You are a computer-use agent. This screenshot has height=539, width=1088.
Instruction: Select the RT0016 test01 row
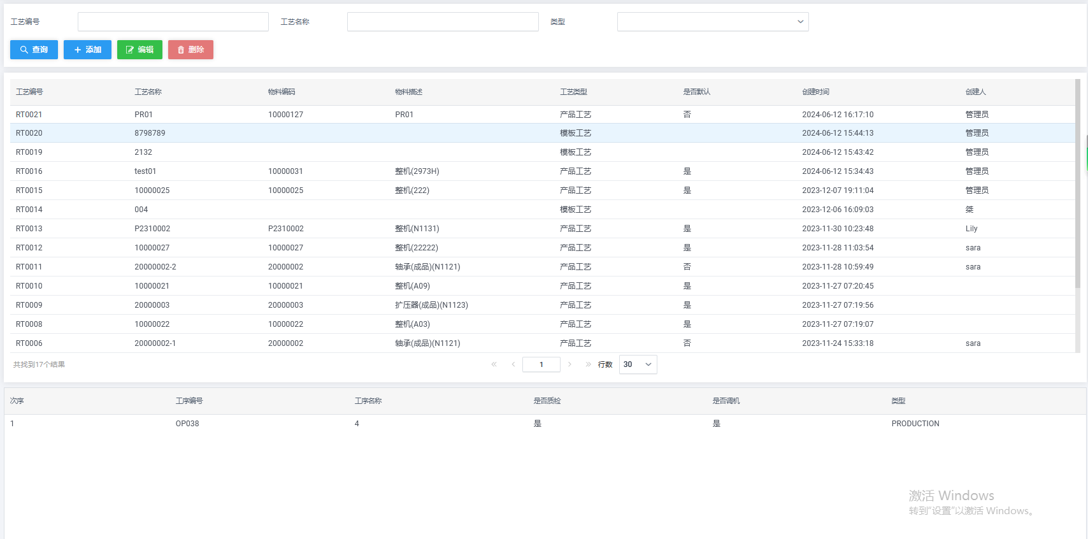click(x=145, y=171)
